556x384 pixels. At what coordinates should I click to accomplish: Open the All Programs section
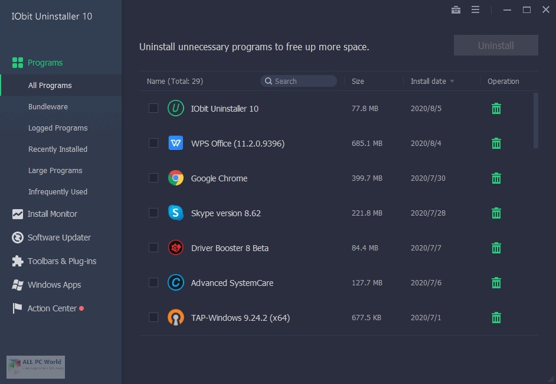[61, 85]
